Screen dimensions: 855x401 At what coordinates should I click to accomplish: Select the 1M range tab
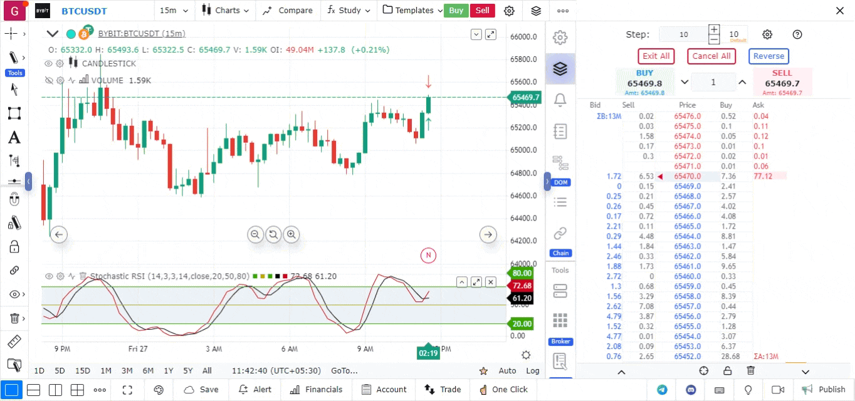pos(106,370)
